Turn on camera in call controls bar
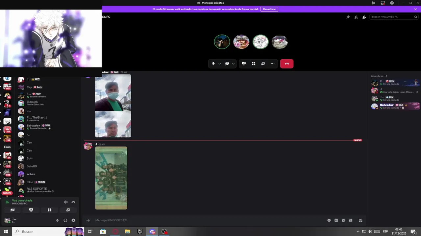Image resolution: width=421 pixels, height=236 pixels. click(227, 64)
